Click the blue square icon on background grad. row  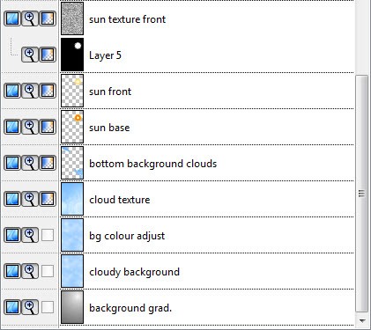click(x=12, y=307)
